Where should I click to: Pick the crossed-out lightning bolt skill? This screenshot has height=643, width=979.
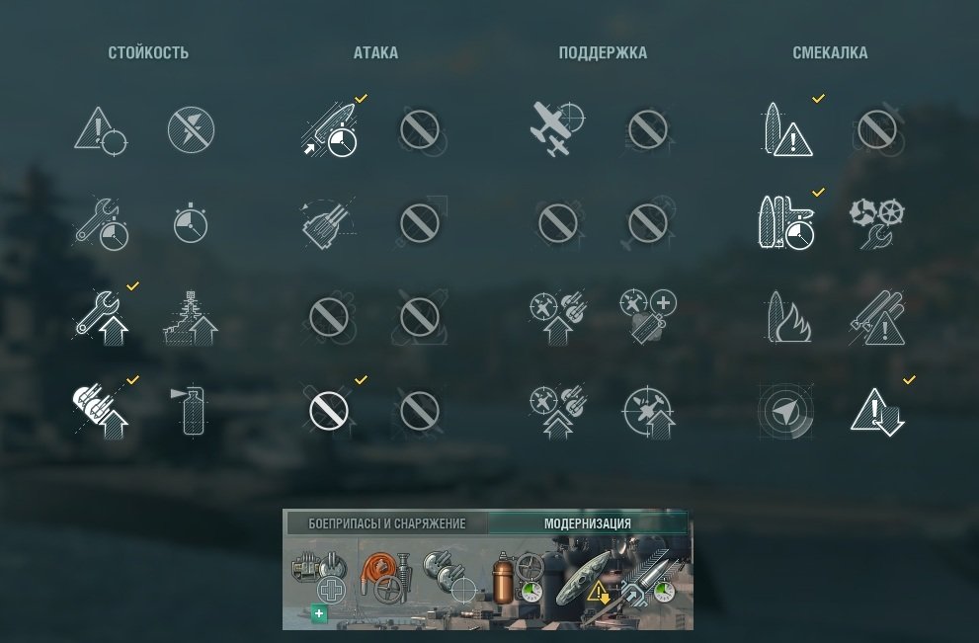tap(191, 129)
